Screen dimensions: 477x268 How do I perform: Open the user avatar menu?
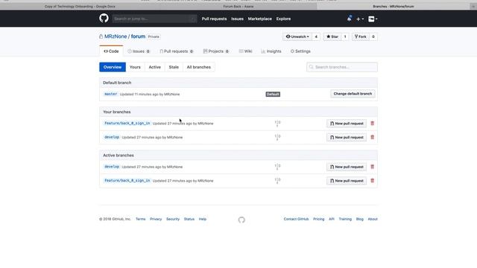pos(373,19)
